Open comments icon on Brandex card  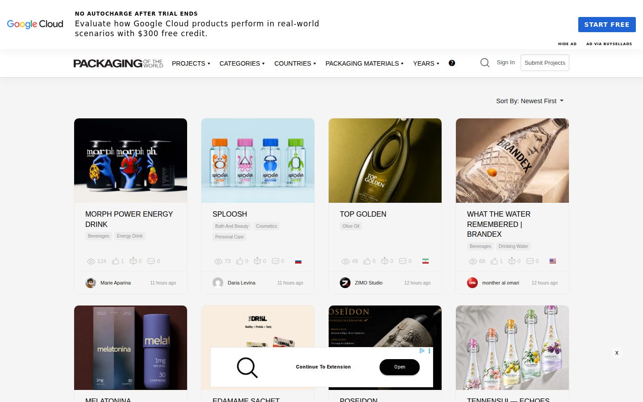point(530,261)
